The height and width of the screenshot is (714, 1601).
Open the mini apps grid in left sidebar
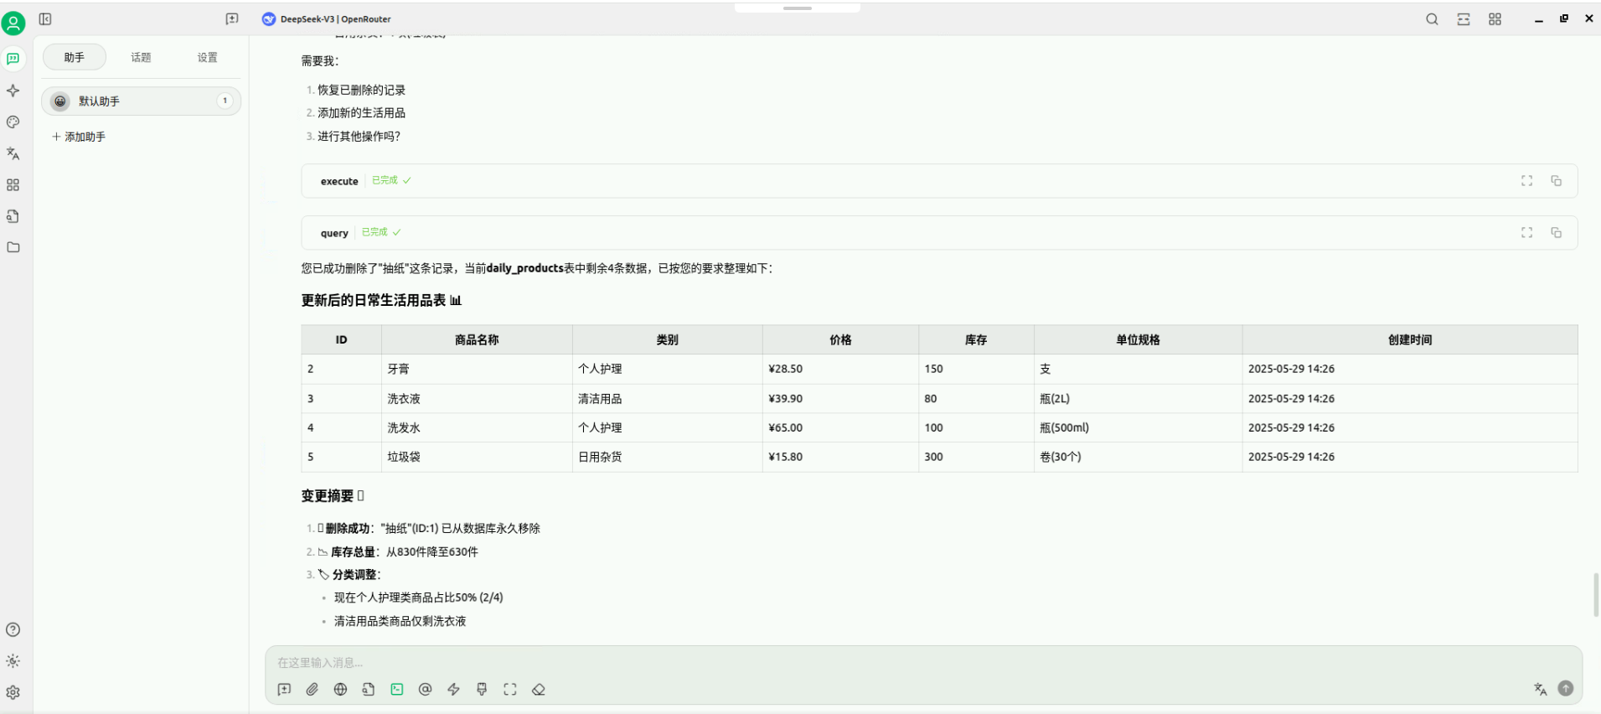pyautogui.click(x=13, y=185)
